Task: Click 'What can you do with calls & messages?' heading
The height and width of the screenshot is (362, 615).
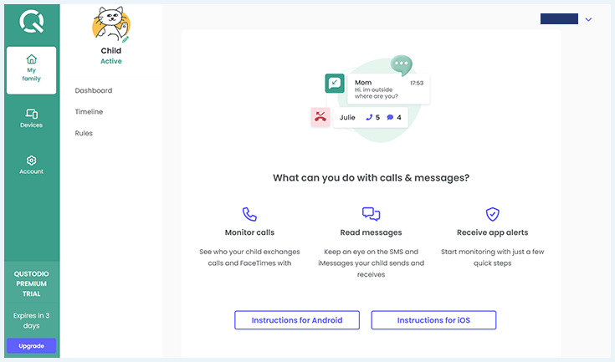Action: point(371,178)
